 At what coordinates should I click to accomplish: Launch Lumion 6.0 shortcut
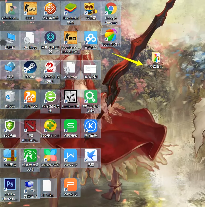[71, 99]
